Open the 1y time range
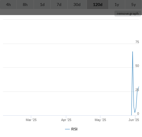The height and width of the screenshot is (137, 142). (x=117, y=5)
